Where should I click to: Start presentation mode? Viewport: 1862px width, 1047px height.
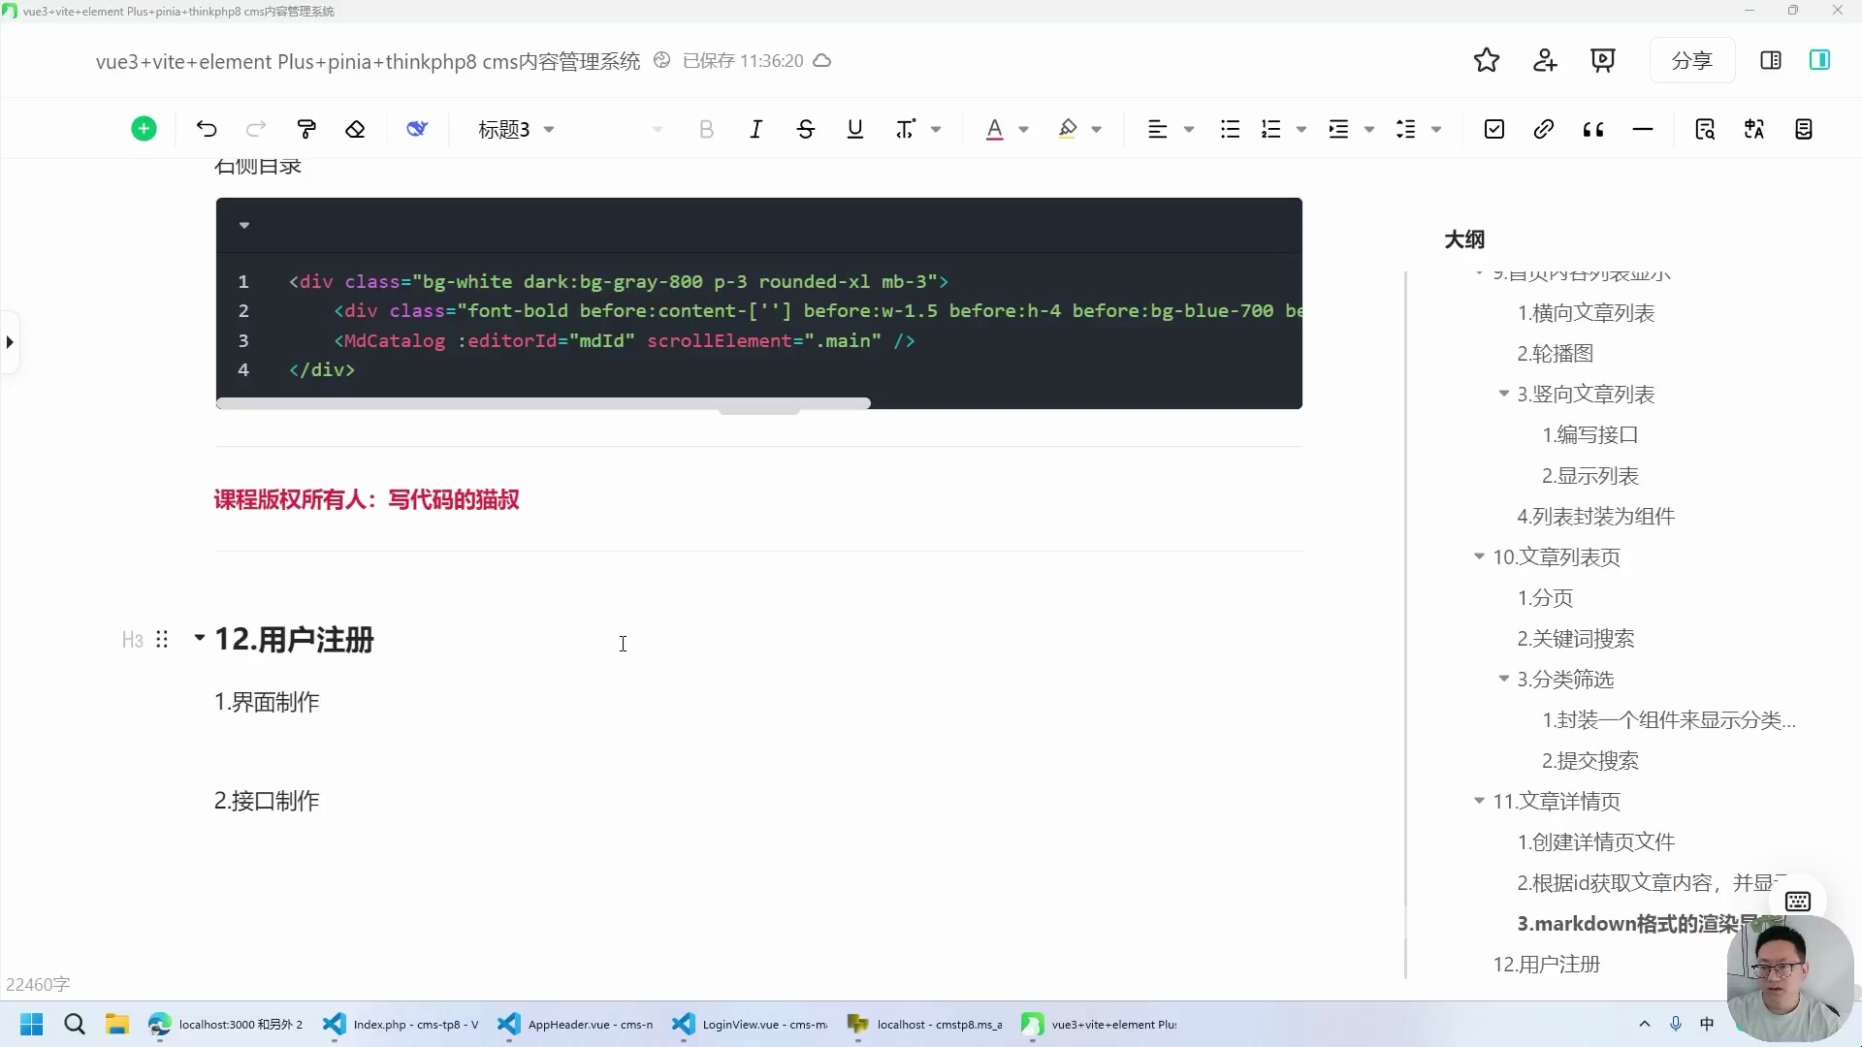coord(1603,60)
